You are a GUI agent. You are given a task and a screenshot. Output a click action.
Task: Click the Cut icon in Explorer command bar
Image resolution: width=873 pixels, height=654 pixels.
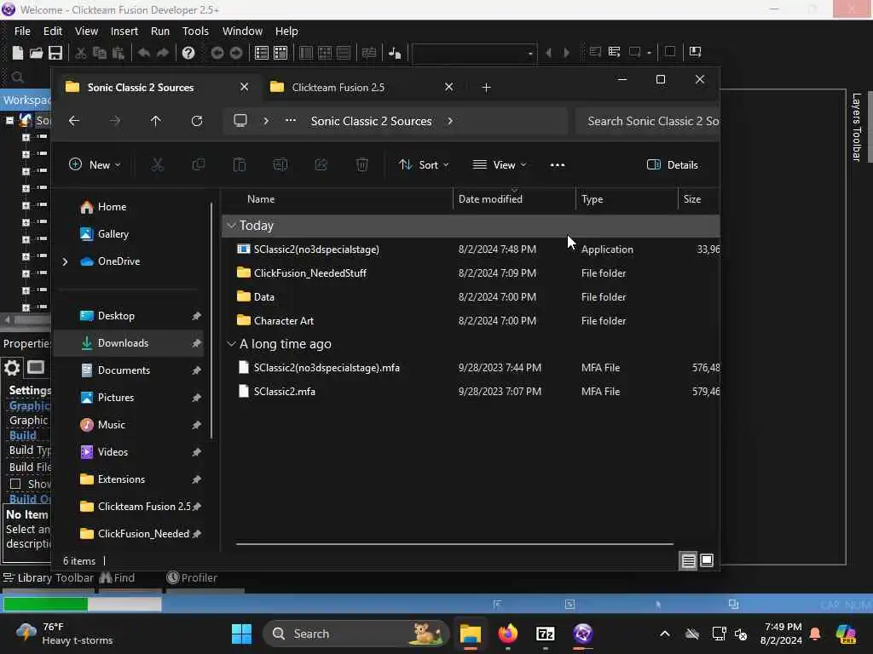[158, 164]
